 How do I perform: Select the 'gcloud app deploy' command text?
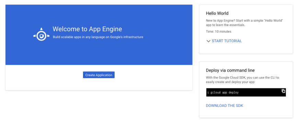point(224,93)
